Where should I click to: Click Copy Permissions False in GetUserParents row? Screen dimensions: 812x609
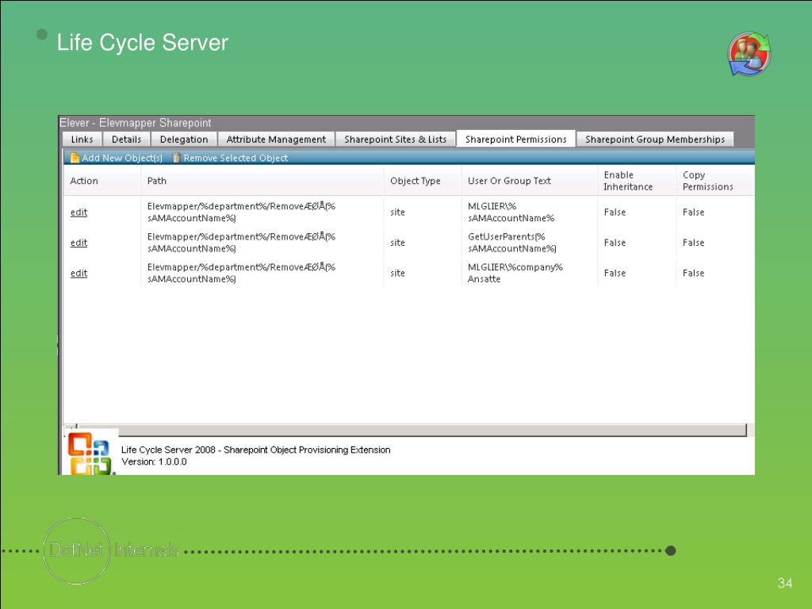coord(693,243)
